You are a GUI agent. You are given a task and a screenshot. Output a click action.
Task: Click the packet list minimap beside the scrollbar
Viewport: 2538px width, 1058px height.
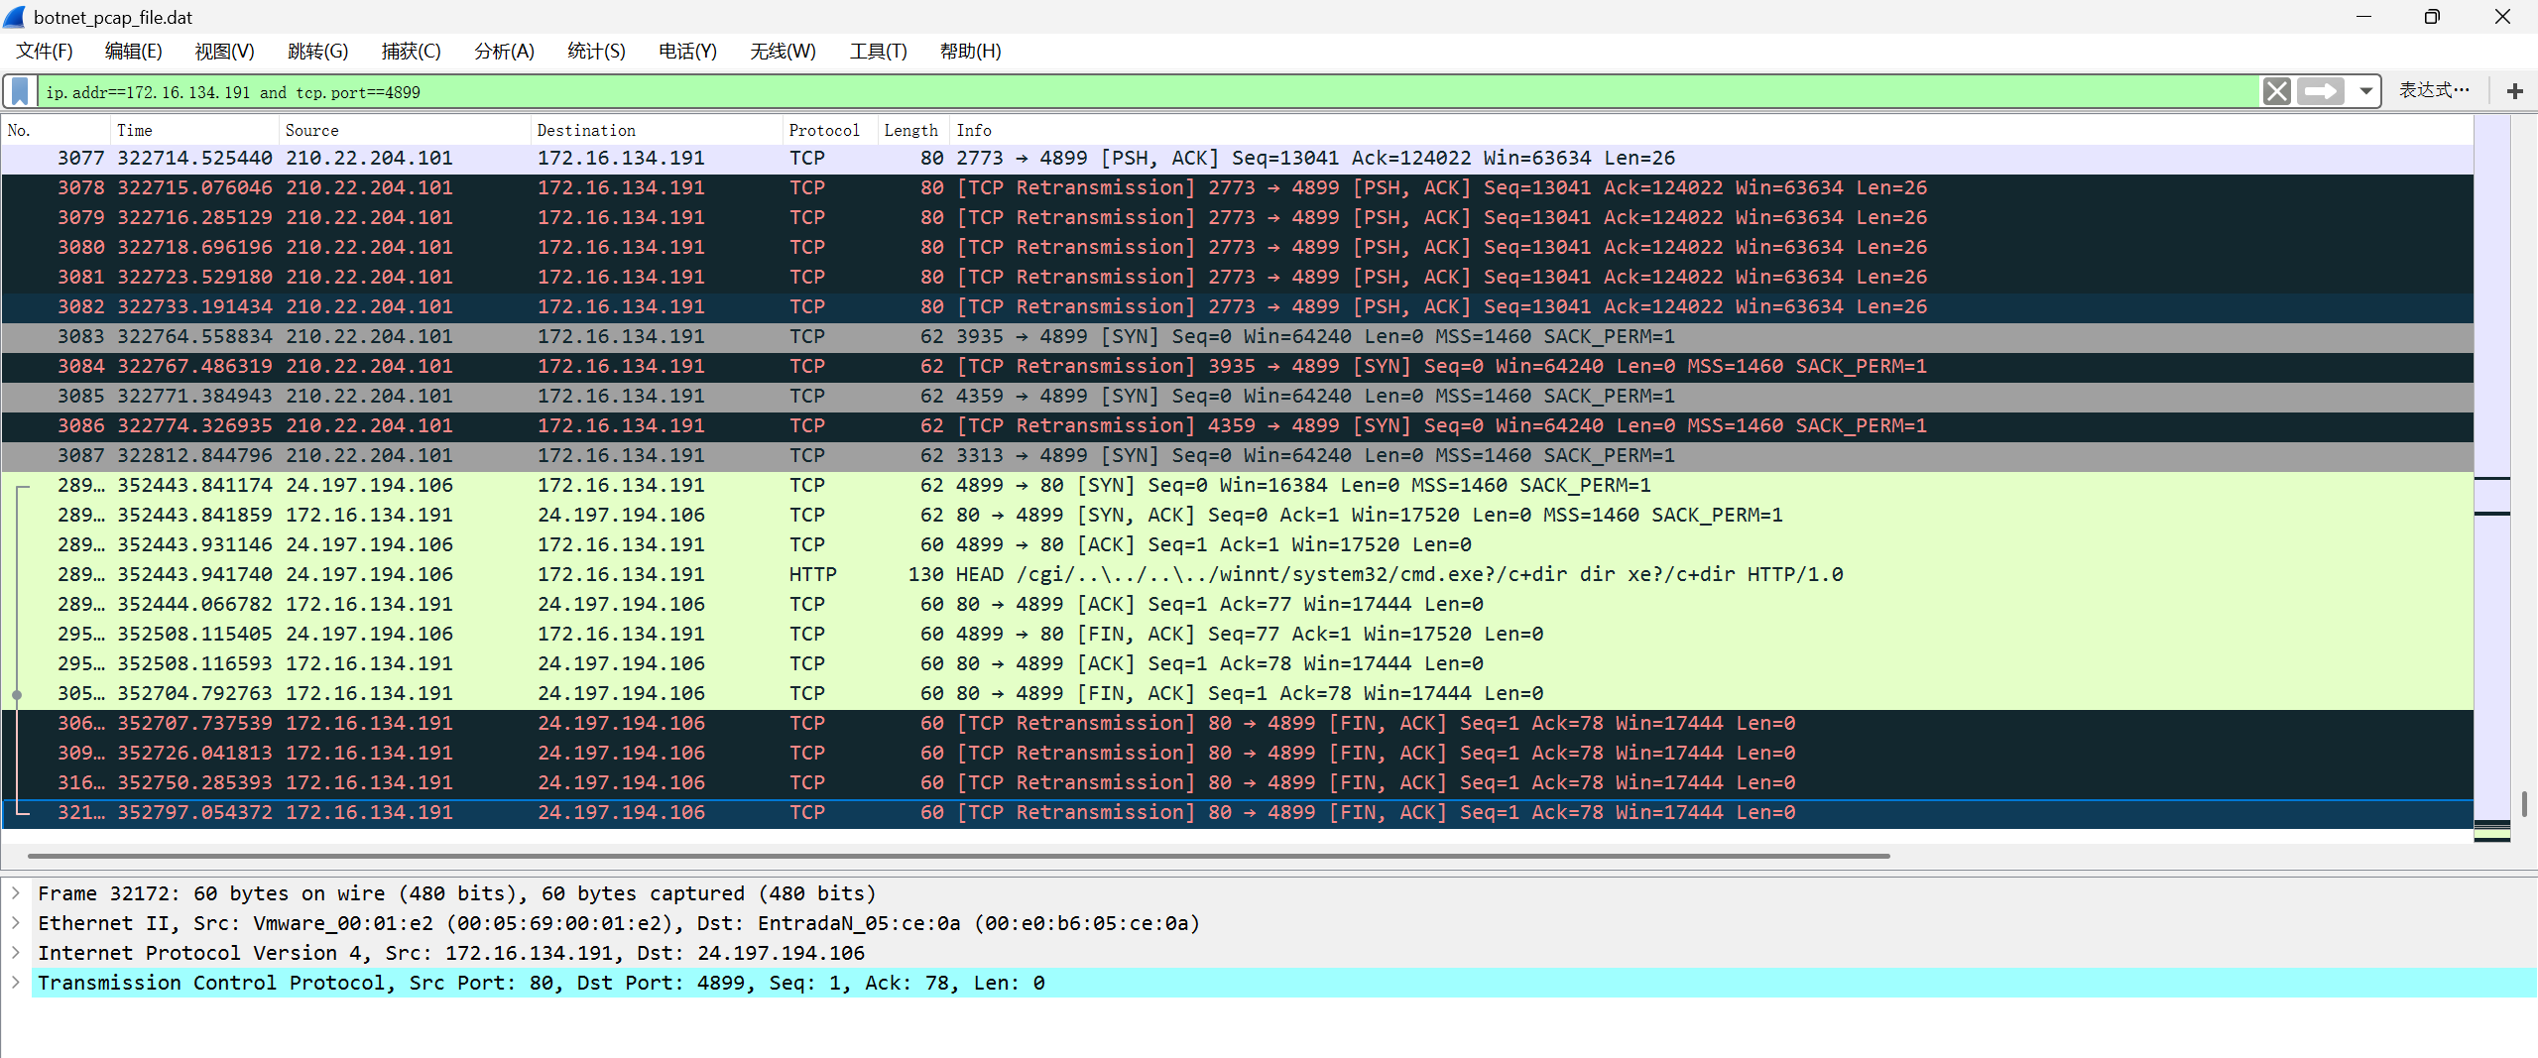click(x=2491, y=478)
